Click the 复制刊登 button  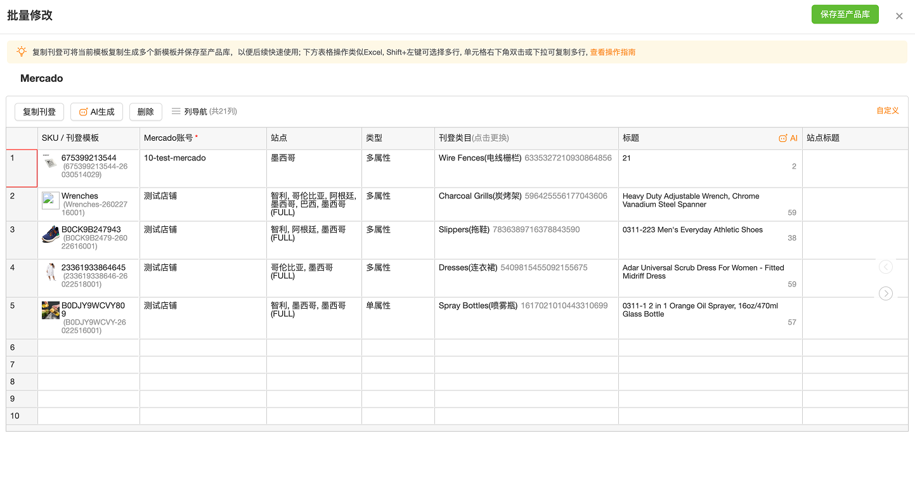point(39,112)
